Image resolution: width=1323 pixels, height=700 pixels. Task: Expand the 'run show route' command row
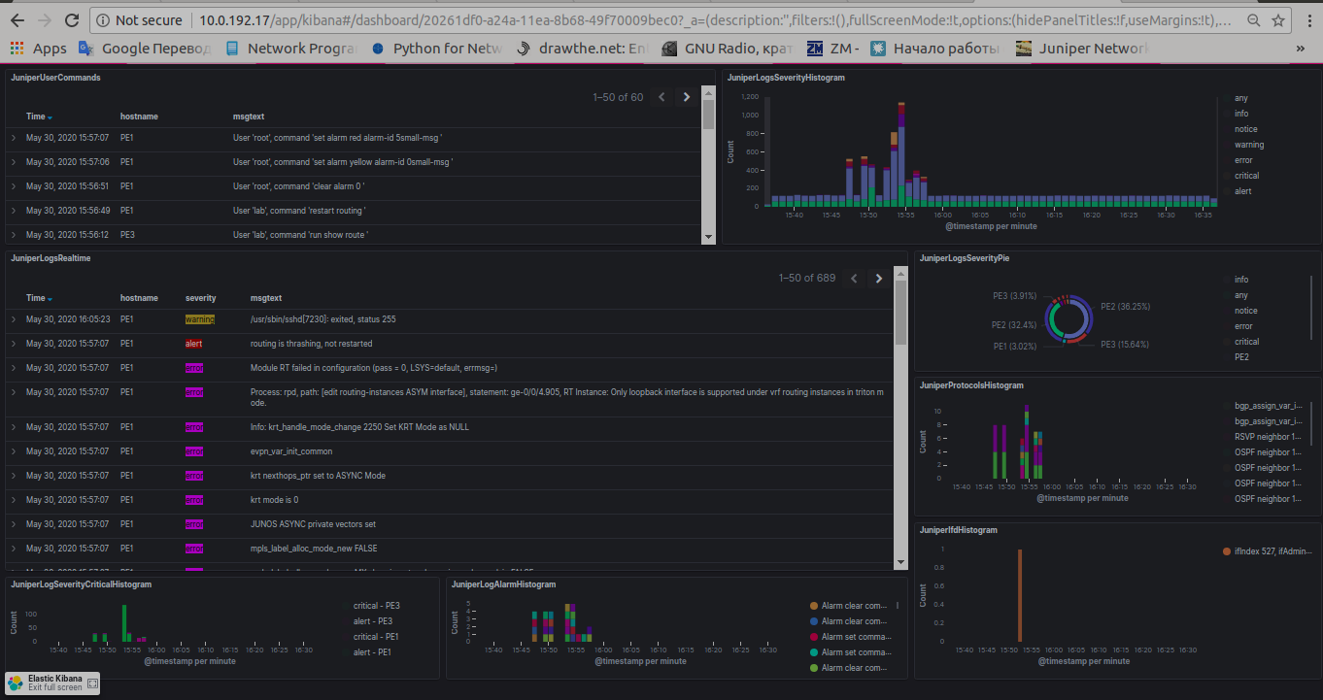tap(14, 235)
